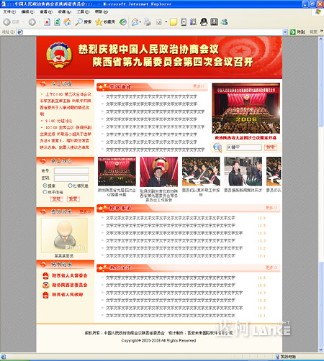324x361 pixels.
Task: Click the Search magnifier toolbar icon
Action: (78, 22)
